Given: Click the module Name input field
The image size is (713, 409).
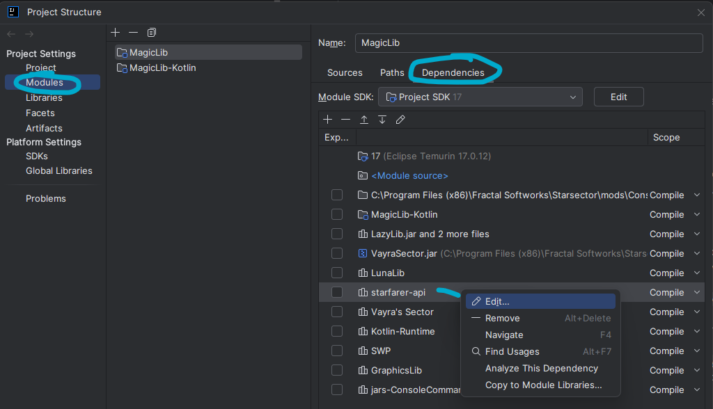Looking at the screenshot, I should pos(529,42).
